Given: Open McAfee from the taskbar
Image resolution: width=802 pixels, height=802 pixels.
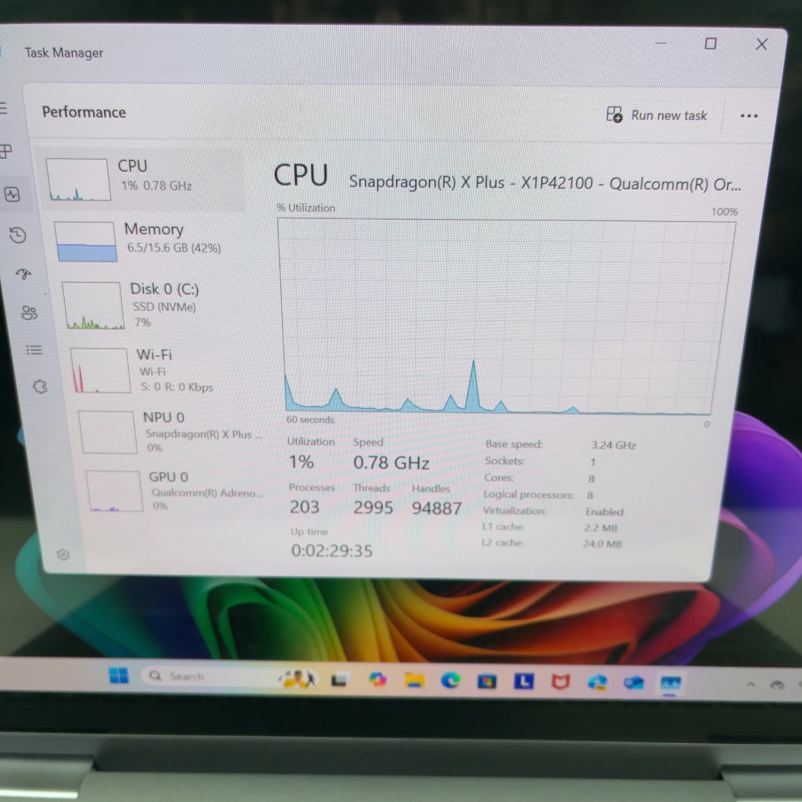Looking at the screenshot, I should coord(560,682).
